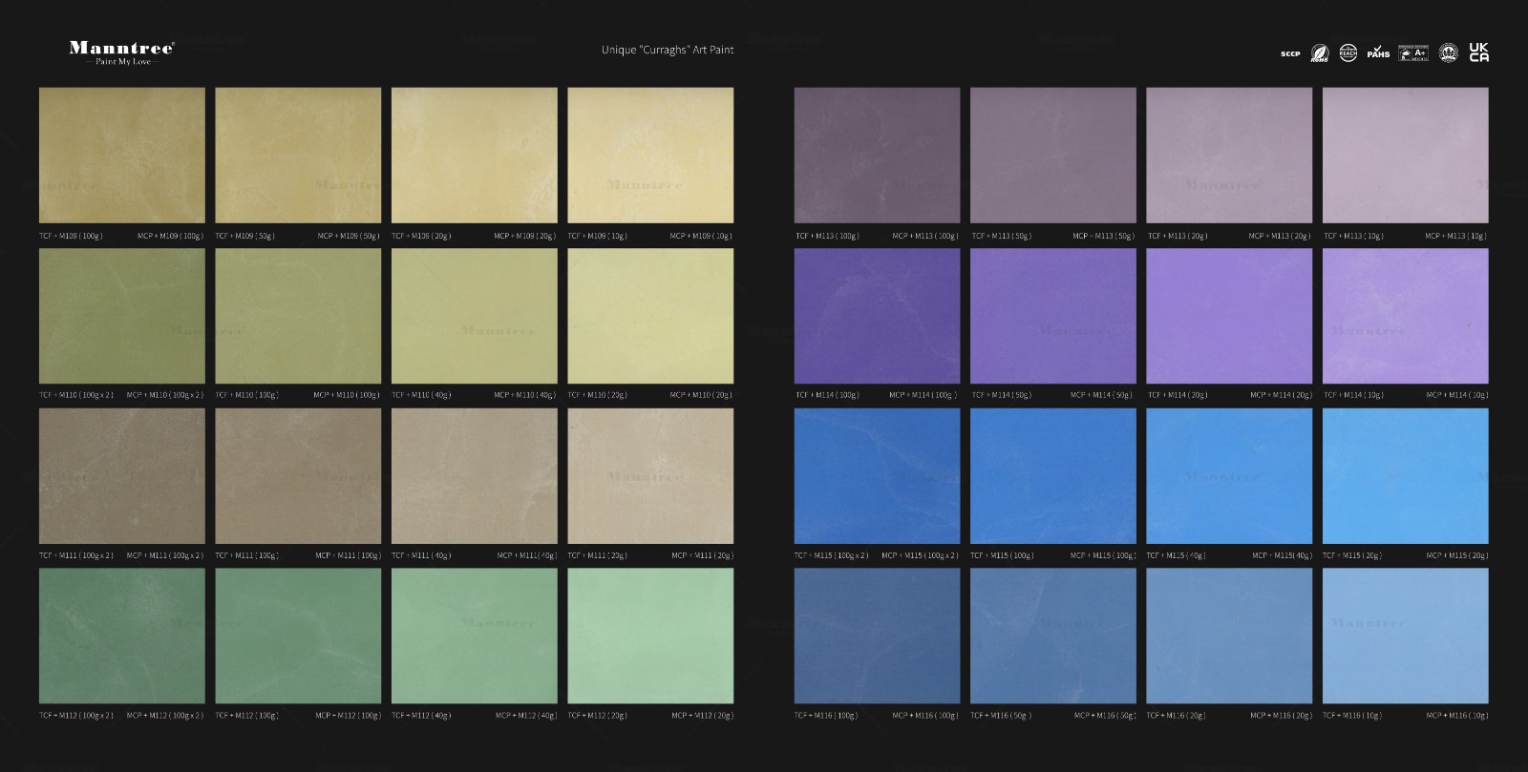Image resolution: width=1528 pixels, height=772 pixels.
Task: Select the M109 100g olive-gold swatch
Action: 122,156
